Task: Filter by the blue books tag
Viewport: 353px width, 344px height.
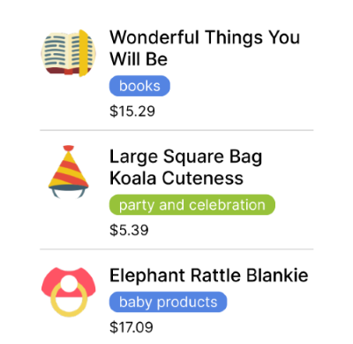Action: pos(139,86)
